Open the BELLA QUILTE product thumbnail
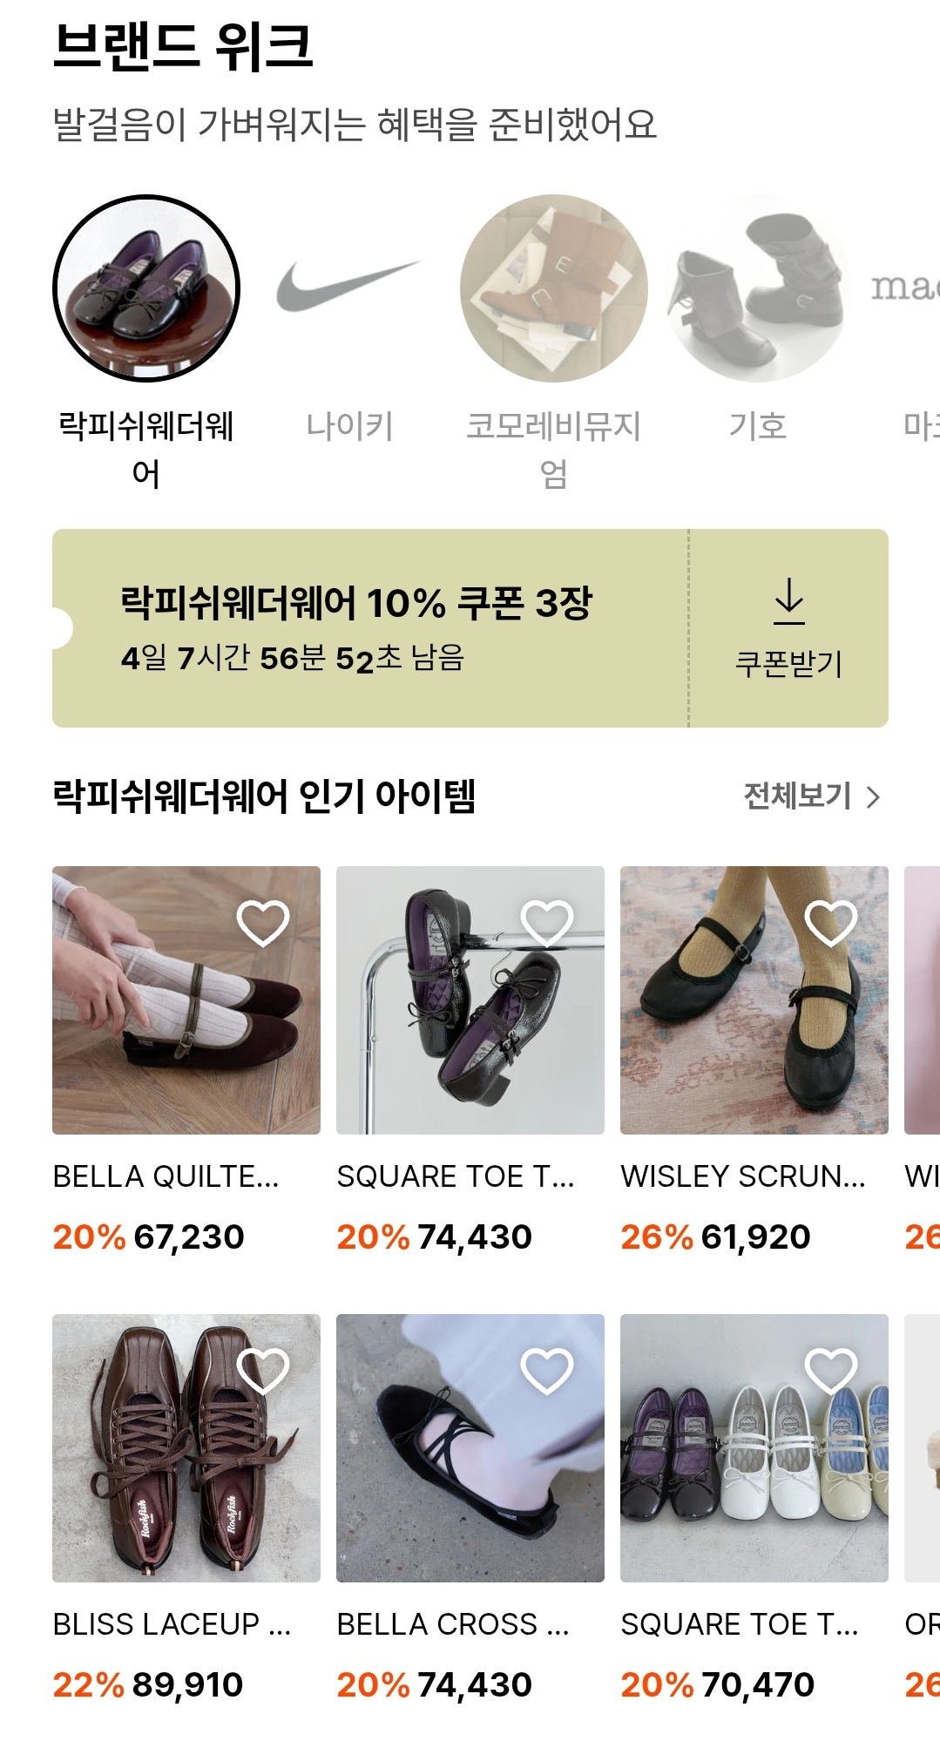 point(186,1000)
